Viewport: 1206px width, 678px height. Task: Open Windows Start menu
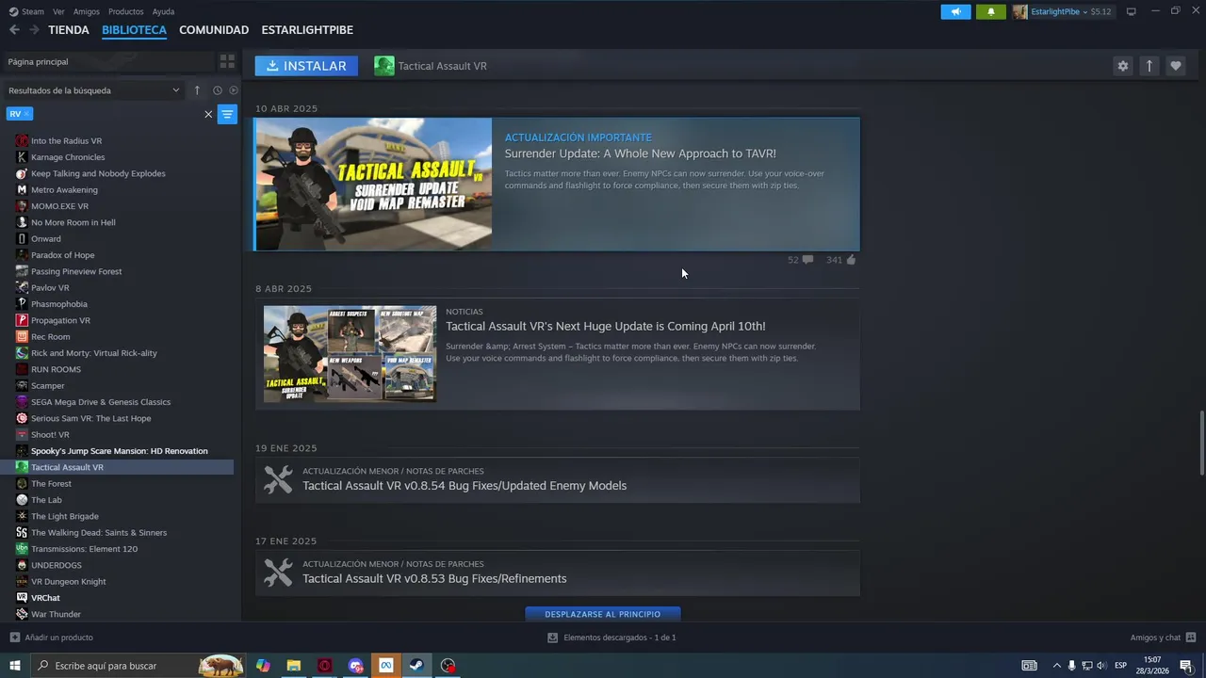(x=15, y=666)
